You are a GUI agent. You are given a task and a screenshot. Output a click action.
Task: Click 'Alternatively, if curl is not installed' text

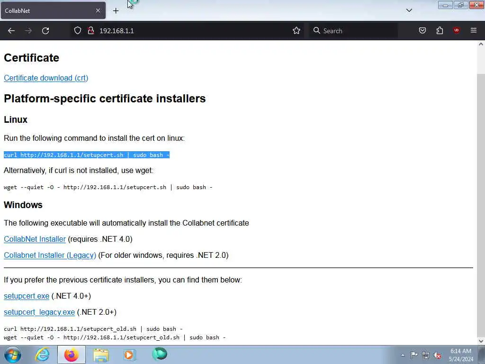pyautogui.click(x=79, y=170)
